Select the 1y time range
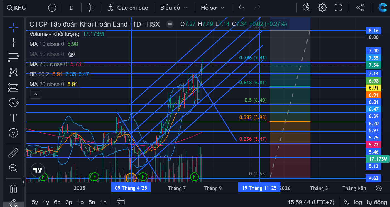Viewport: 390px width, 207px height. pos(46,202)
